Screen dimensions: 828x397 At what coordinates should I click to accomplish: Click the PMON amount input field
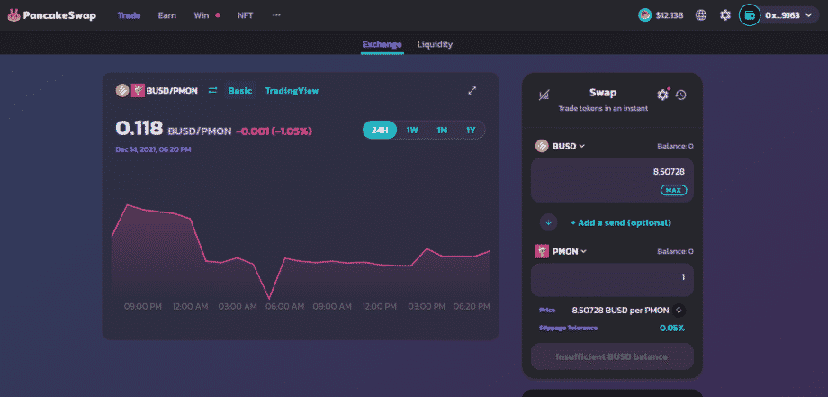click(x=612, y=277)
